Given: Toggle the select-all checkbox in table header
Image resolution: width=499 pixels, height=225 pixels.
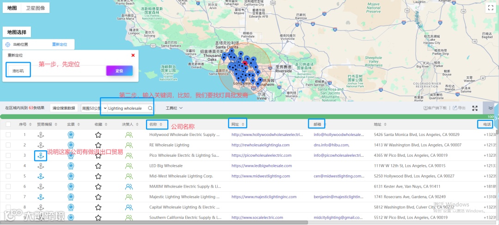Looking at the screenshot, I should [x=8, y=124].
